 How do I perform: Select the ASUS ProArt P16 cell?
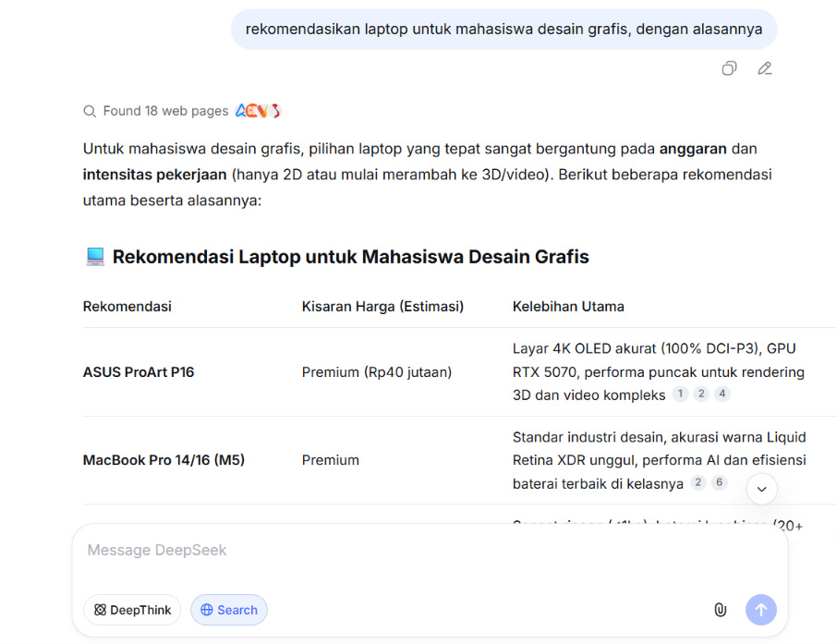pyautogui.click(x=139, y=372)
